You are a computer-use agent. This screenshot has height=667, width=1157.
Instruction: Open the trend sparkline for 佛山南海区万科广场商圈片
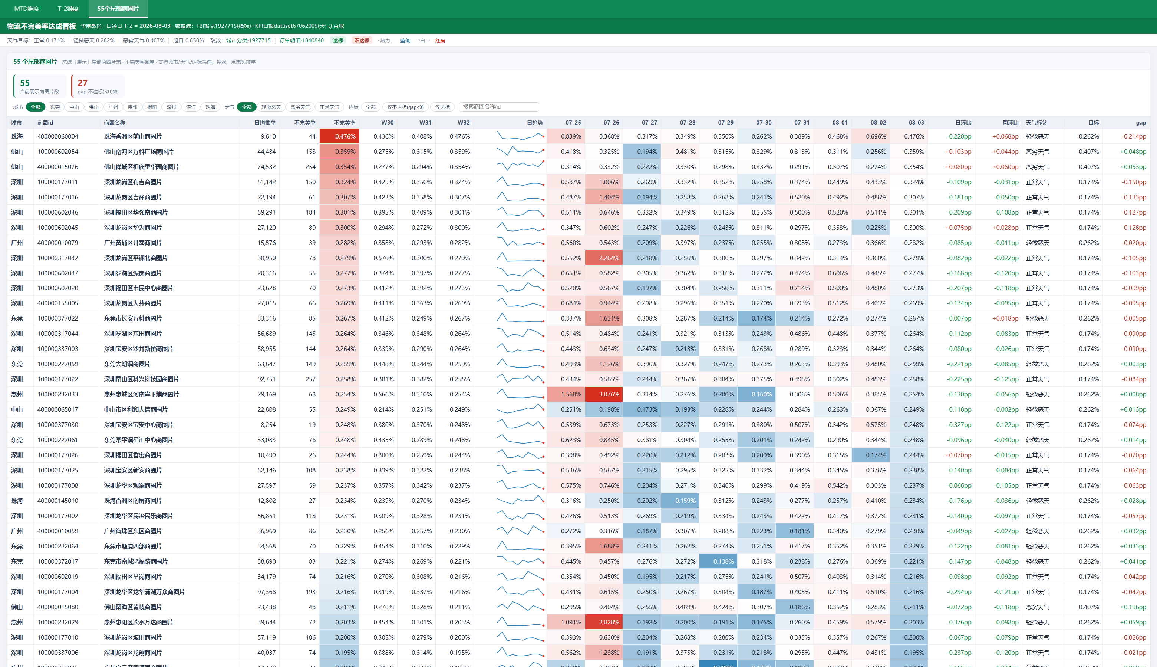[x=521, y=151]
